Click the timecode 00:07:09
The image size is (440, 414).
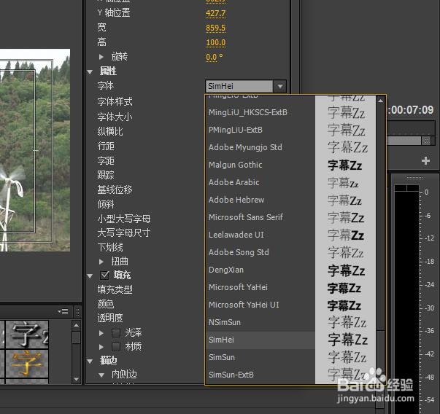click(411, 110)
